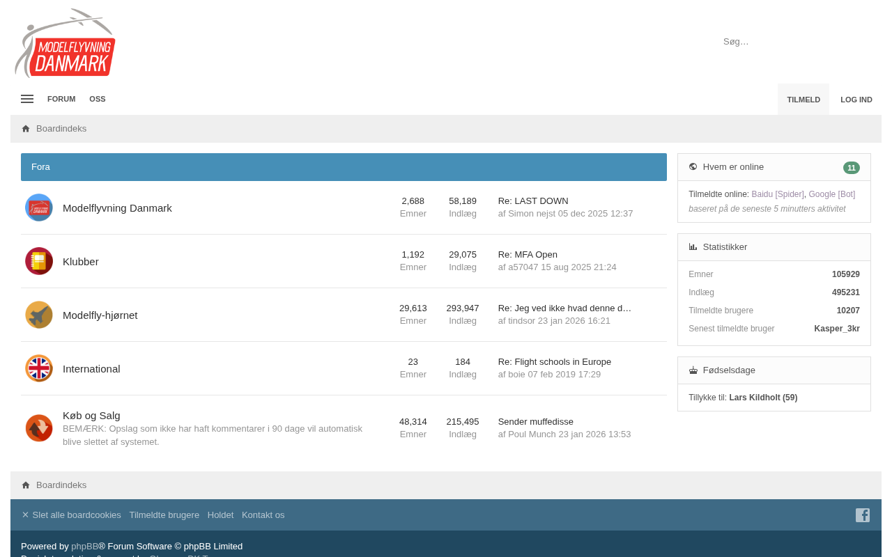Click Tilmeldte brugere count 10207
Viewport: 892px width, 557px height.
pyautogui.click(x=848, y=311)
